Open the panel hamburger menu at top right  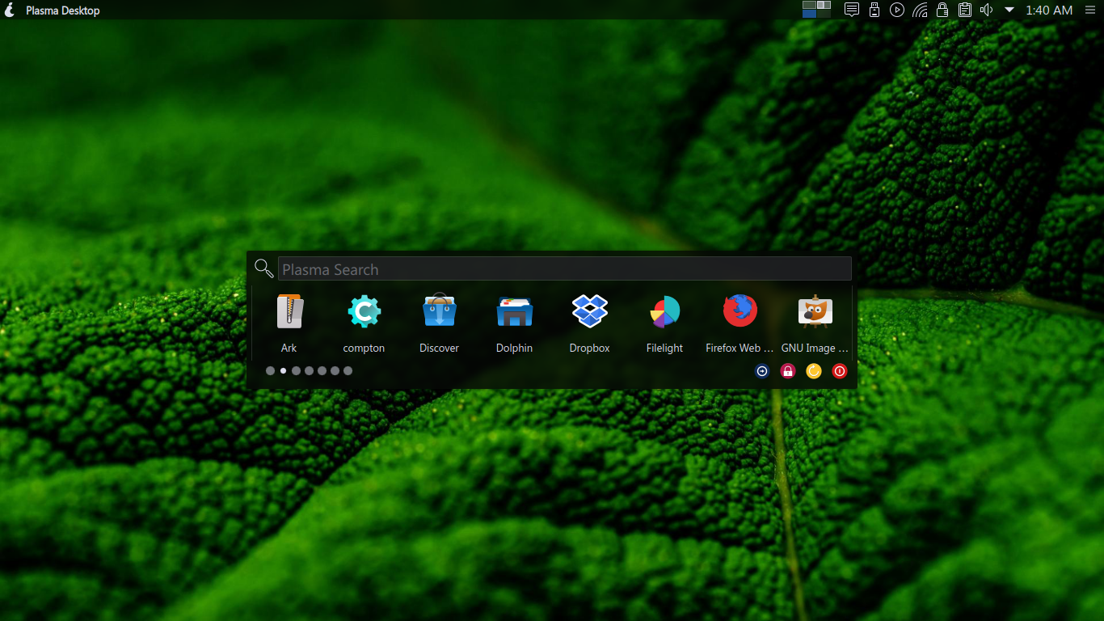[x=1090, y=10]
